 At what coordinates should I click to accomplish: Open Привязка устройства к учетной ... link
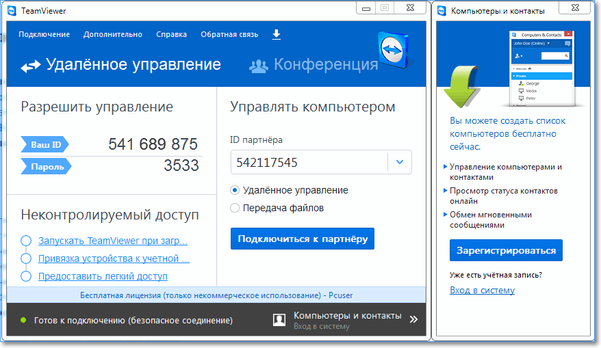pos(114,258)
